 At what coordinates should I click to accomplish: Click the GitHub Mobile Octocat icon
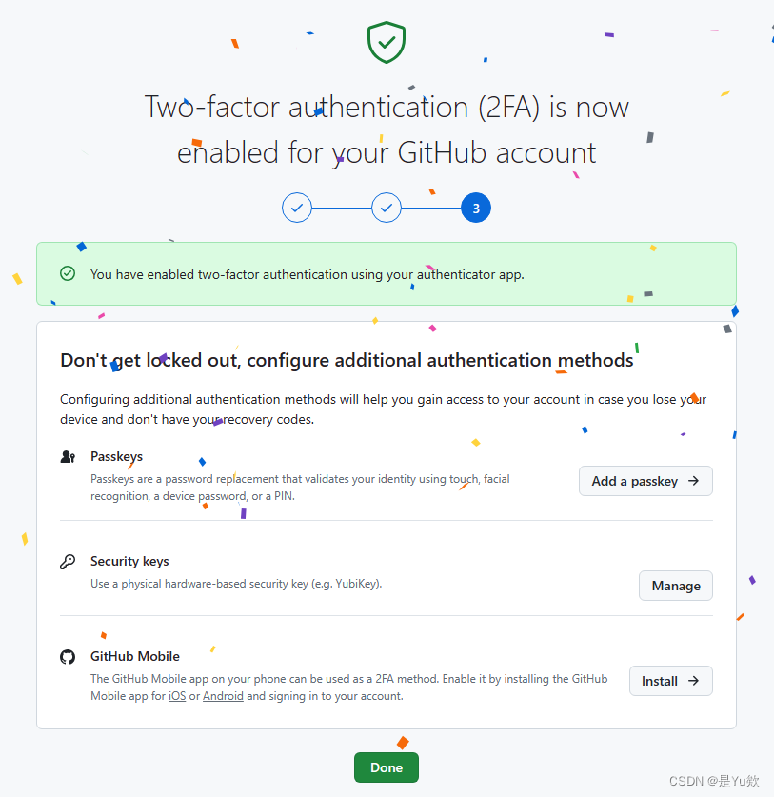click(68, 656)
